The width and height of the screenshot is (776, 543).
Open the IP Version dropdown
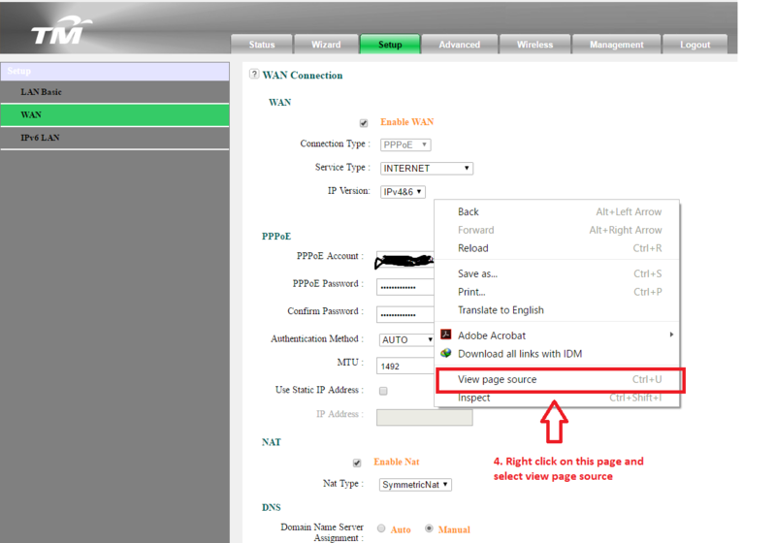pos(404,192)
